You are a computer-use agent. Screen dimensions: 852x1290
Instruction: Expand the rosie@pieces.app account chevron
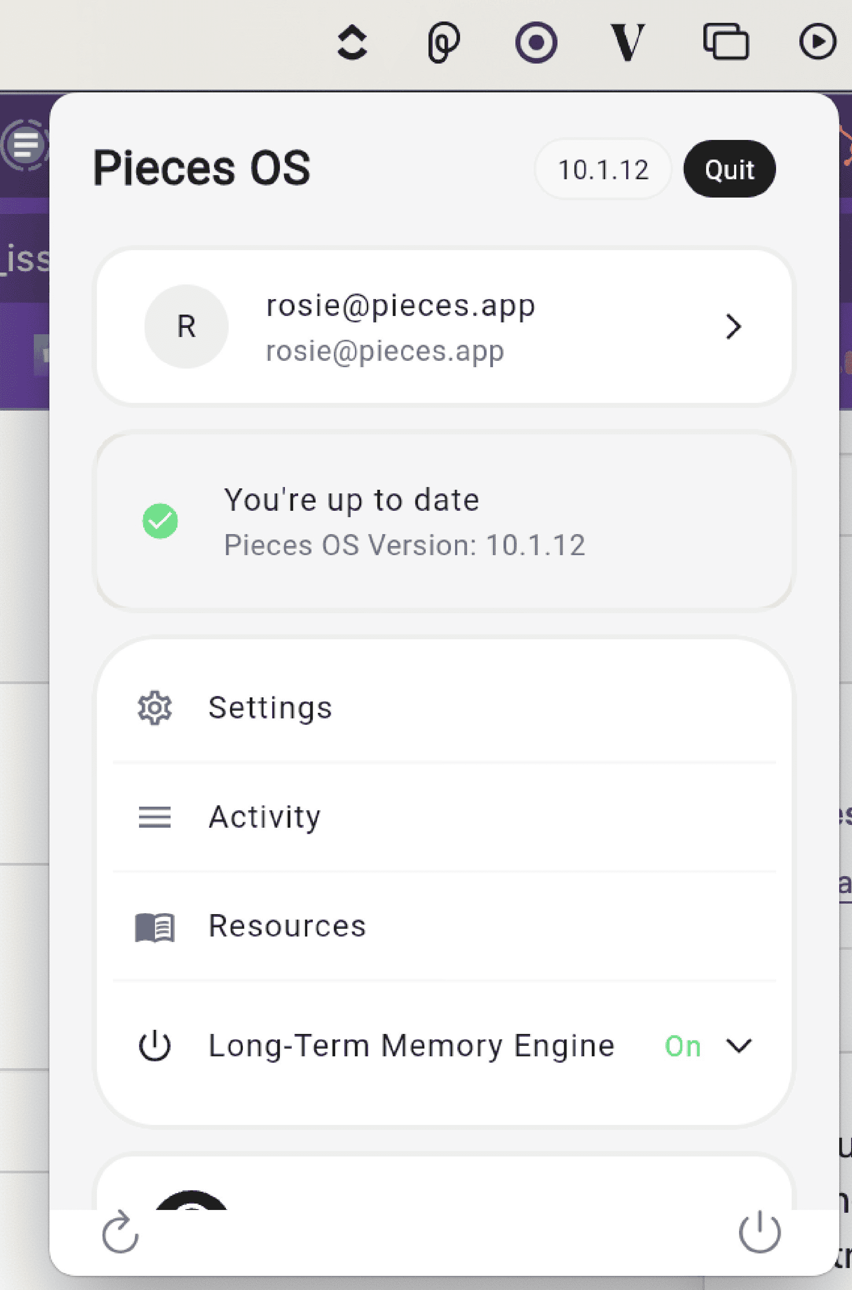click(x=733, y=327)
